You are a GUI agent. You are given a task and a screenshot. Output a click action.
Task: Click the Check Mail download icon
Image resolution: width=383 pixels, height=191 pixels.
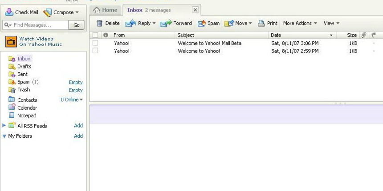point(9,12)
